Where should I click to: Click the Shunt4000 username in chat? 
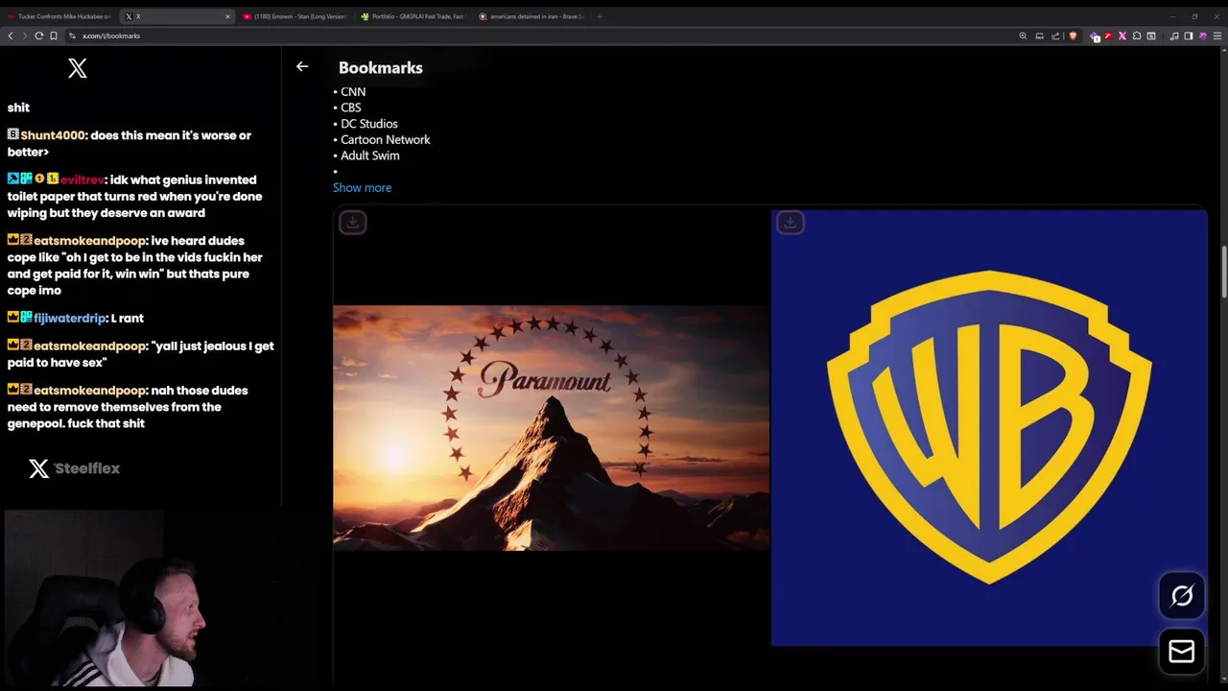(53, 135)
